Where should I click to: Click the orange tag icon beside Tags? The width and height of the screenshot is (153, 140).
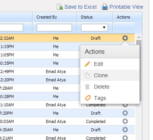[88, 98]
